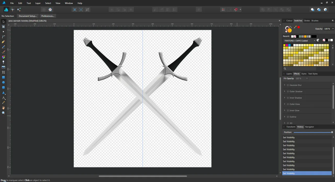Open the Snapping options dropdown arrow
This screenshot has height=182, width=335.
pos(240,10)
